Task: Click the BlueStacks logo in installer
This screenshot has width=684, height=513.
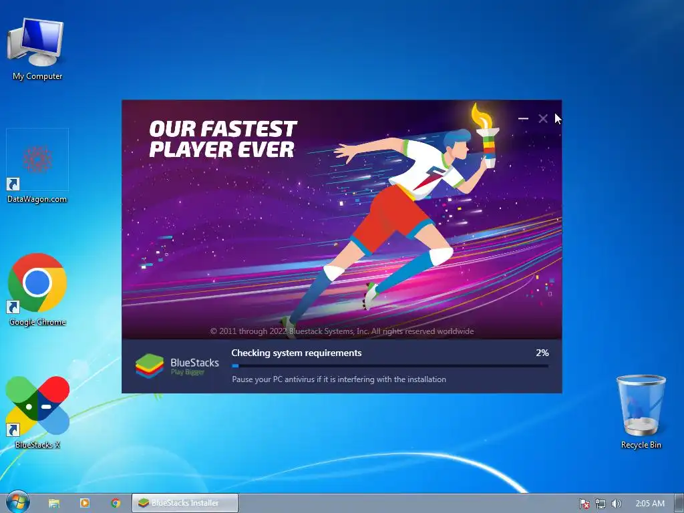Action: [177, 366]
